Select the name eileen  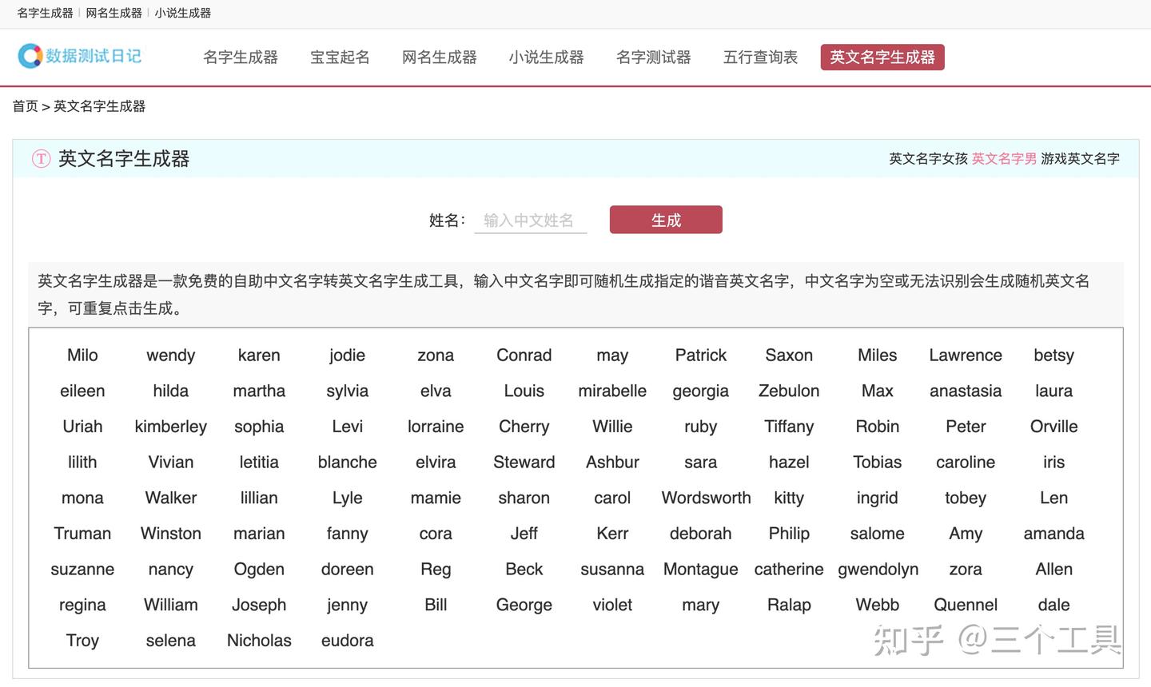click(x=82, y=391)
